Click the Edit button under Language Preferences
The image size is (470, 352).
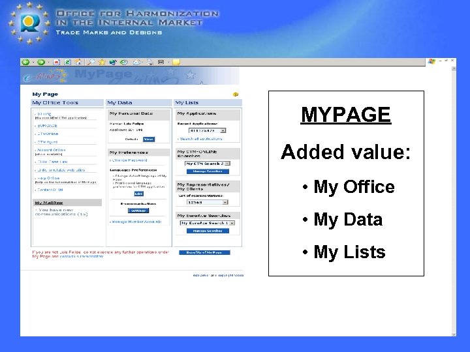tap(138, 194)
